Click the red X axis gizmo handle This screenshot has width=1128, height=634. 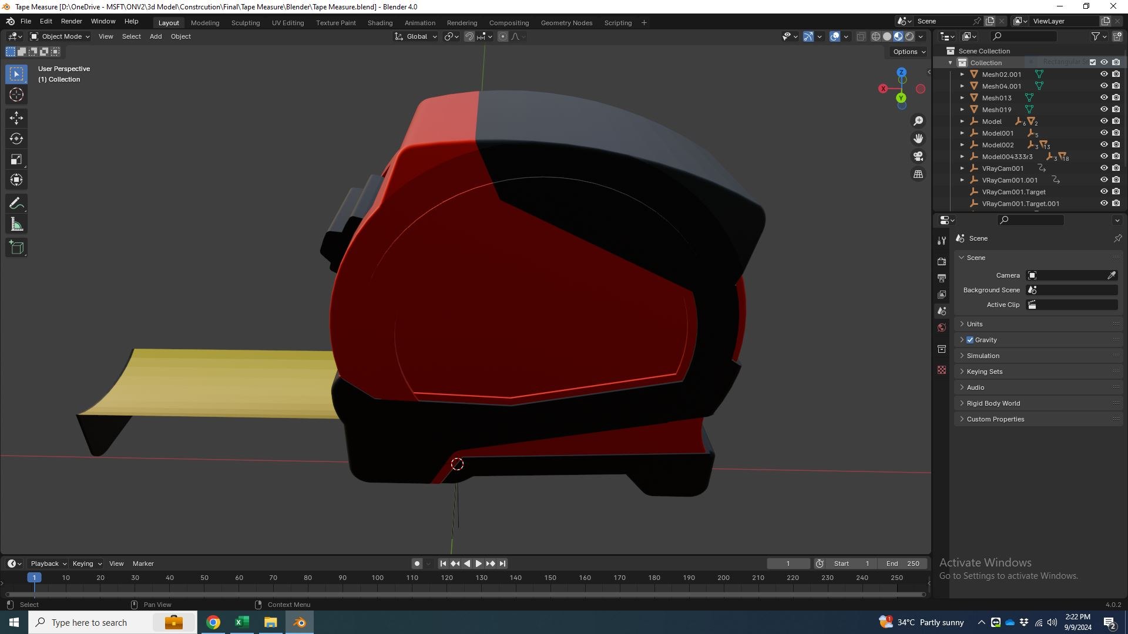click(882, 89)
